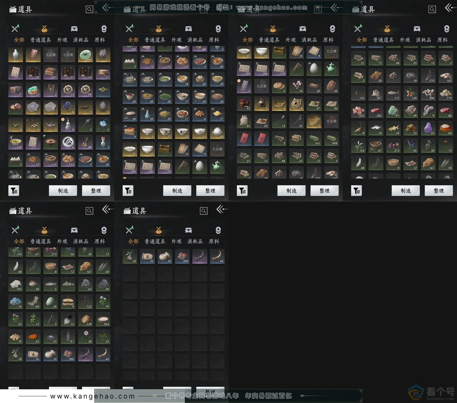
Task: Click 整理 button in the top-right panel
Action: [439, 191]
